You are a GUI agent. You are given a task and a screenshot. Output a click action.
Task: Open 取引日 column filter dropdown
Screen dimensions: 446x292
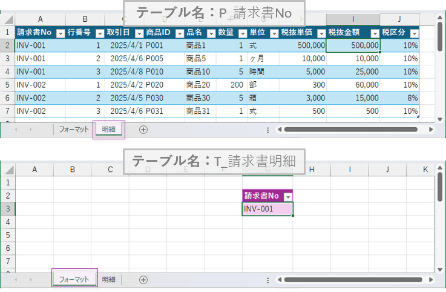(139, 33)
